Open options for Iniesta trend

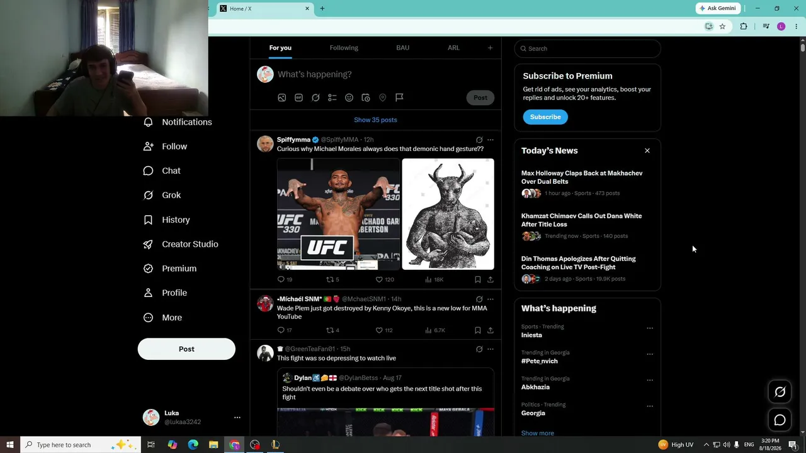[x=650, y=328]
